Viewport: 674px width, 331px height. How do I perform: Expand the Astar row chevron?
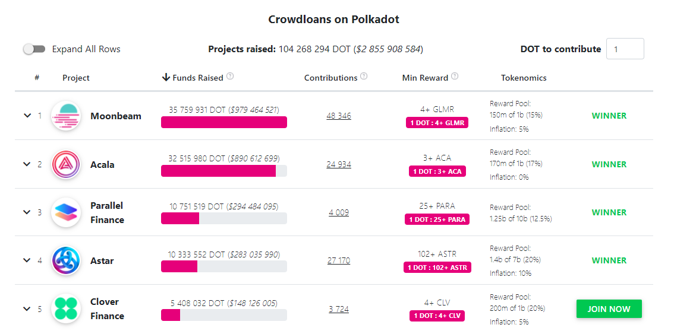[x=27, y=260]
